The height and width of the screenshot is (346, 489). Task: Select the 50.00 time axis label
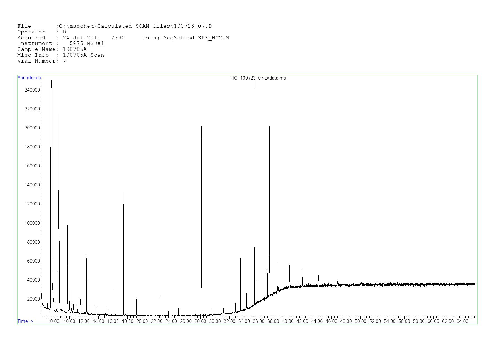(x=360, y=321)
